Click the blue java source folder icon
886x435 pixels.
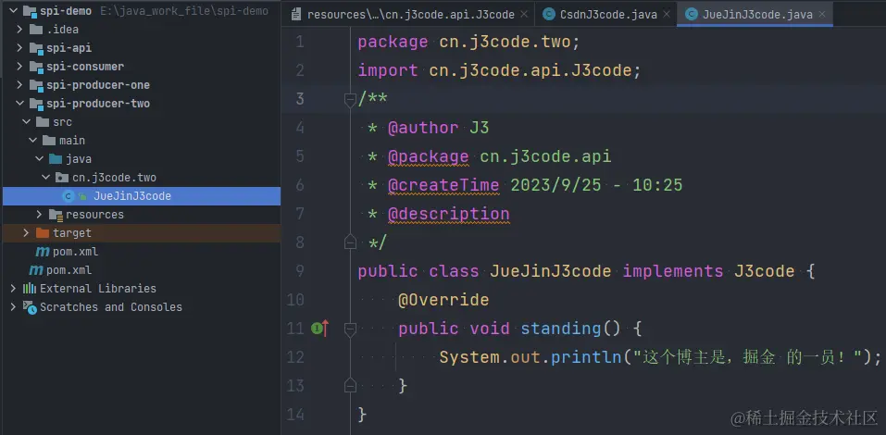point(56,159)
